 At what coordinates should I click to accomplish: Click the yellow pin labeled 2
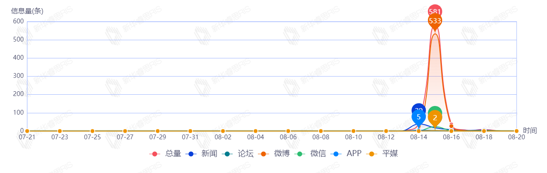[435, 117]
